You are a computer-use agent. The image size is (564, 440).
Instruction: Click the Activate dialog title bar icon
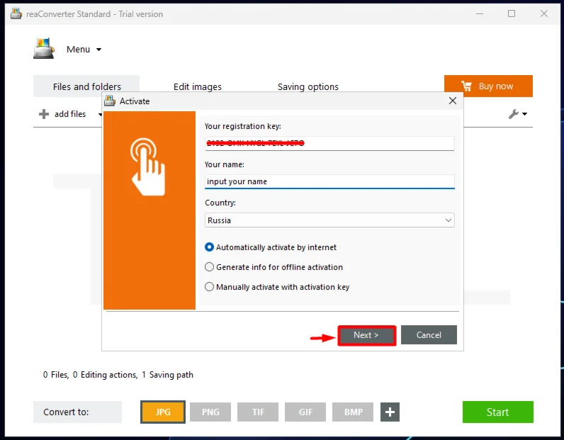click(x=110, y=101)
